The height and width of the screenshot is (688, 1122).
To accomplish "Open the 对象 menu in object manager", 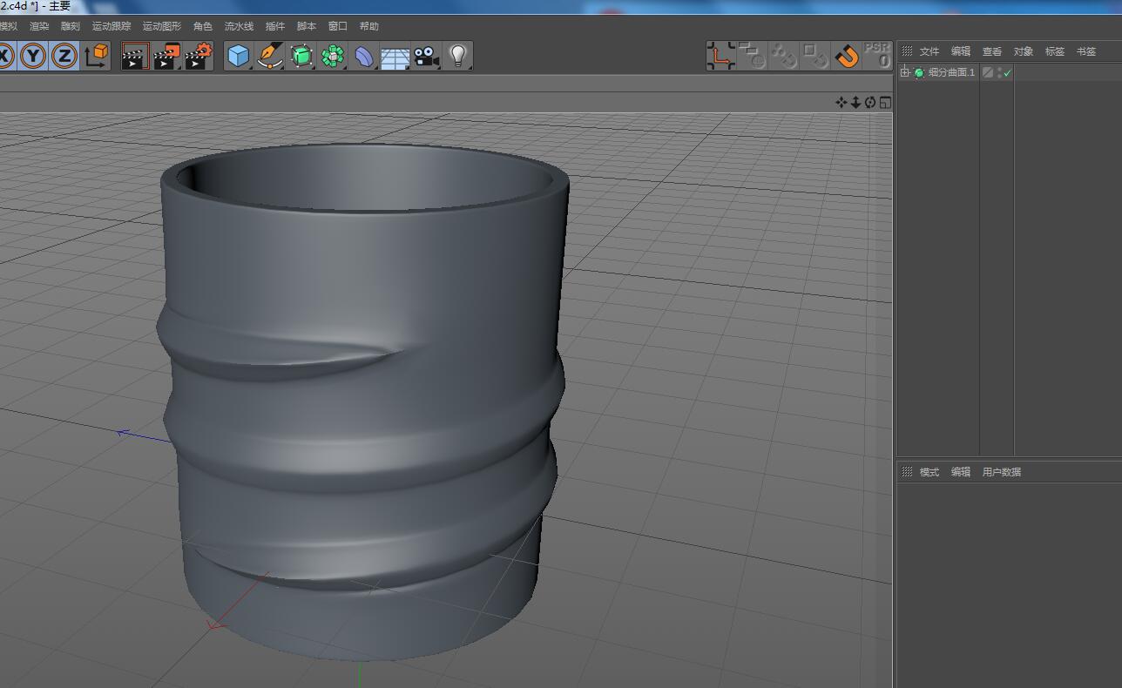I will (1023, 51).
